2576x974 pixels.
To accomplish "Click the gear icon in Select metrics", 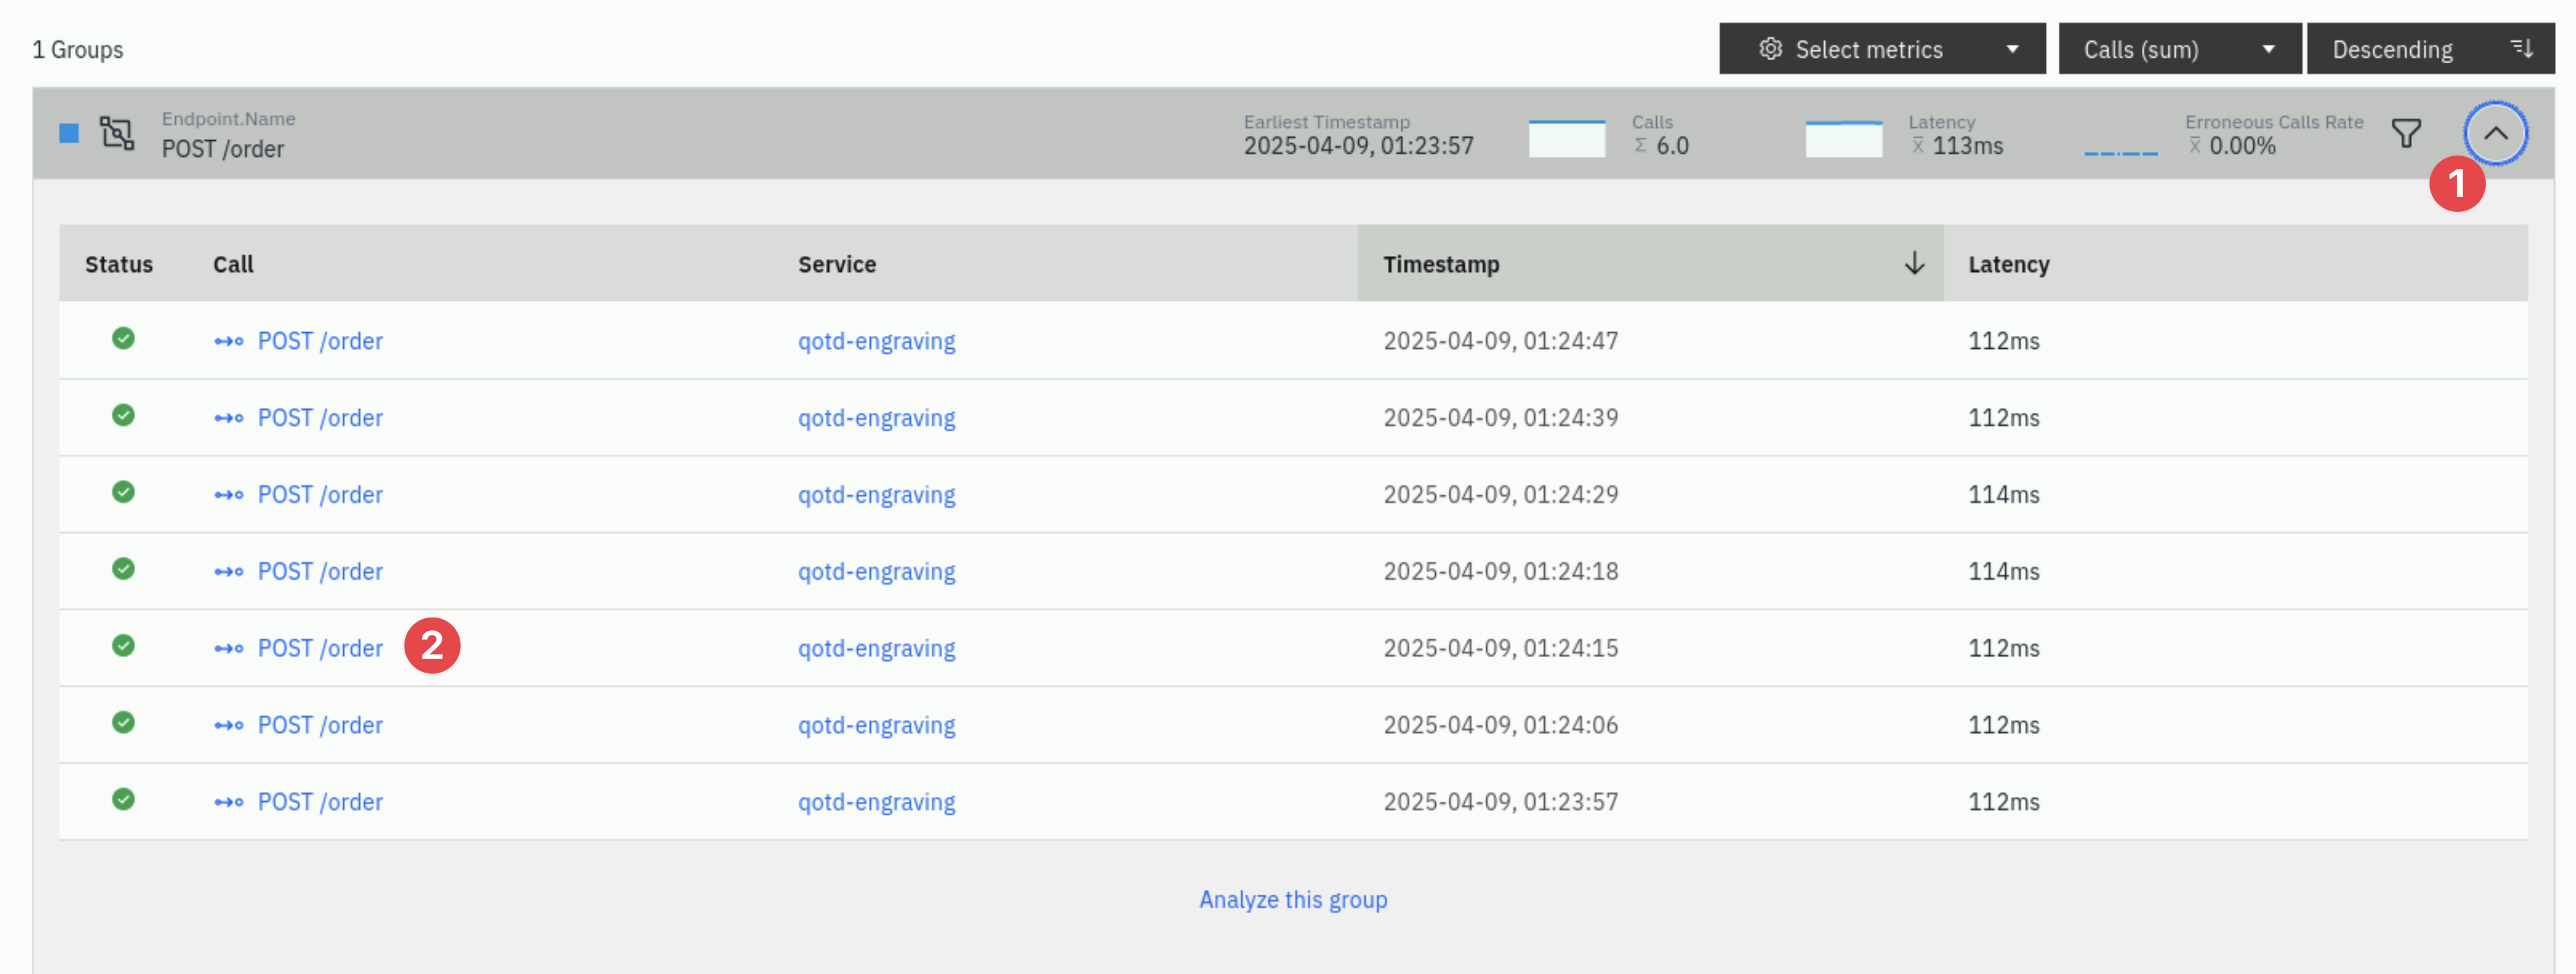I will pyautogui.click(x=1770, y=49).
